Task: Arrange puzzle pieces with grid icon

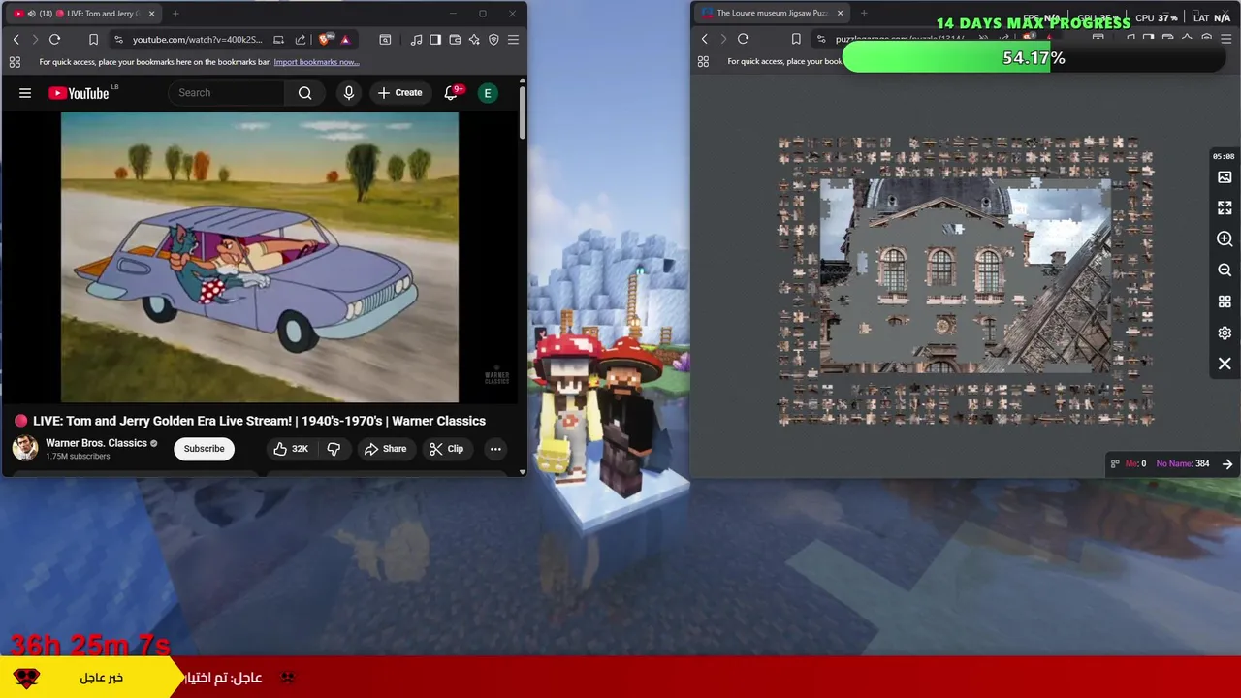Action: (x=1225, y=301)
